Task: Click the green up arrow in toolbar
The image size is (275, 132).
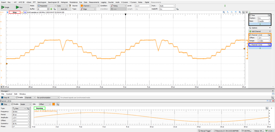Action: [225, 6]
